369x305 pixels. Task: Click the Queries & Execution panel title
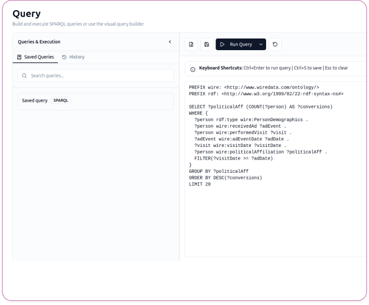pyautogui.click(x=39, y=42)
